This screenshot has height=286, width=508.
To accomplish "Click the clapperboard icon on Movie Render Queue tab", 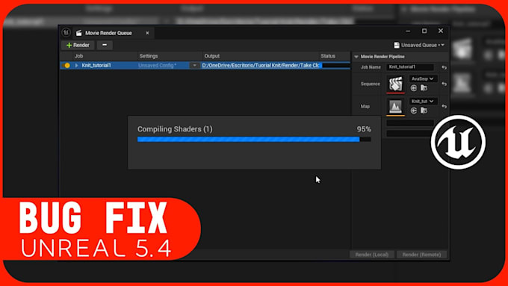I will click(78, 33).
